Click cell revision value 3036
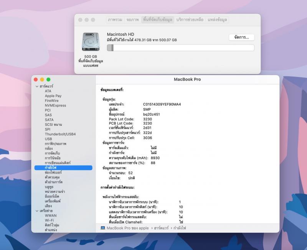 click(x=147, y=138)
